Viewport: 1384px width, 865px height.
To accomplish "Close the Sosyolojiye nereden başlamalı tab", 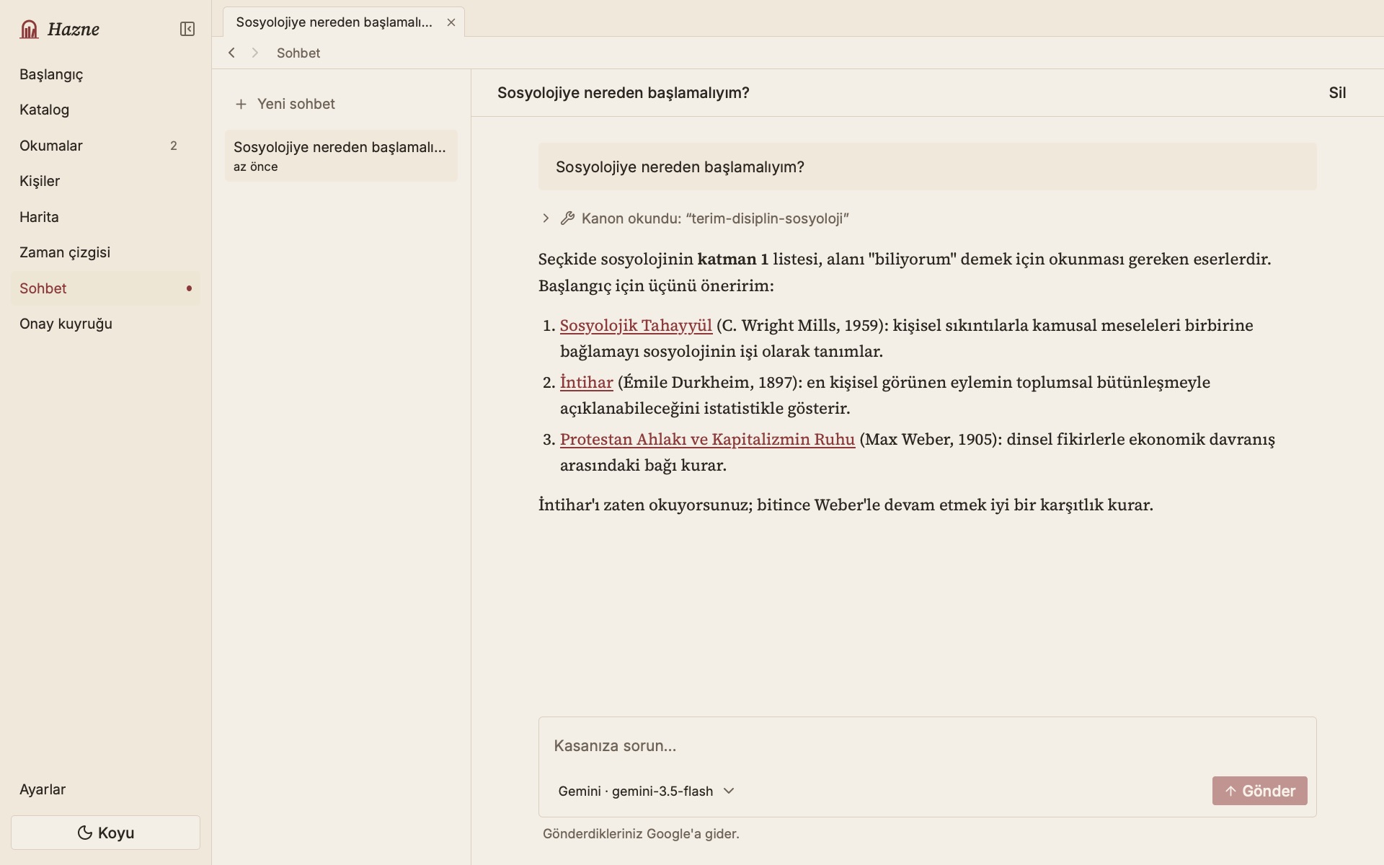I will coord(451,22).
